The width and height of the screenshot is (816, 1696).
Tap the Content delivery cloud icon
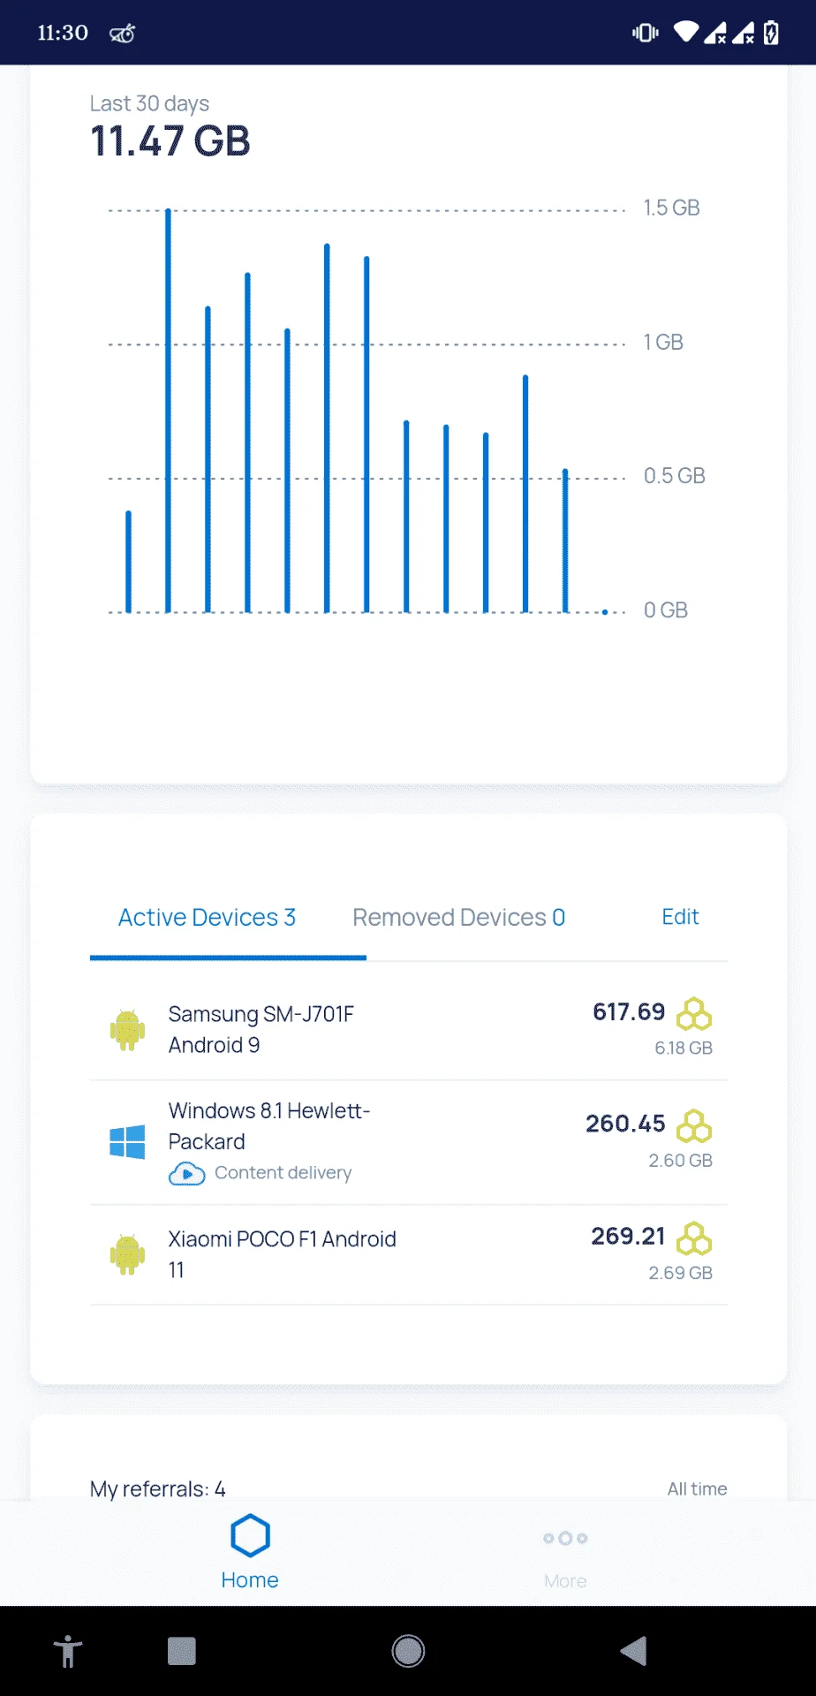click(186, 1173)
